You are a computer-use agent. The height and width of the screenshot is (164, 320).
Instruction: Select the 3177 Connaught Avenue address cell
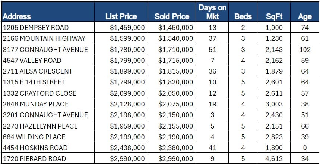45,49
